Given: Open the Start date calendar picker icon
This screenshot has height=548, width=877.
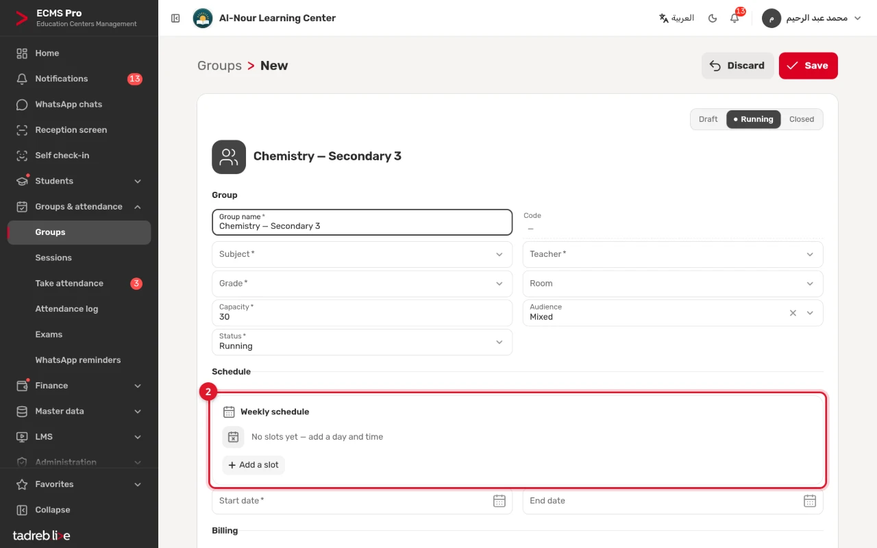Looking at the screenshot, I should (499, 501).
